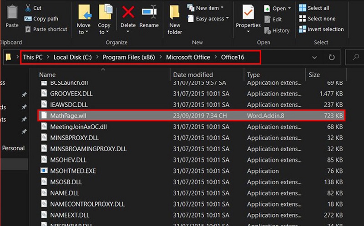This screenshot has width=364, height=226.
Task: Click the refresh icon beside address bar
Action: [x=332, y=58]
